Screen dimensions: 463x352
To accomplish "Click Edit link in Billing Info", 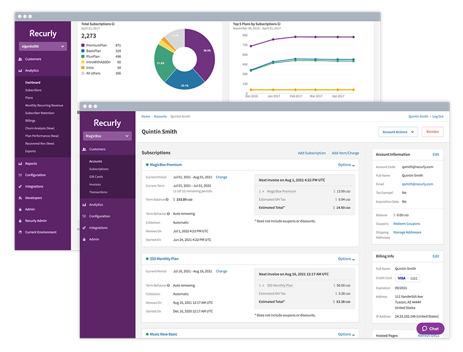I will click(x=436, y=256).
